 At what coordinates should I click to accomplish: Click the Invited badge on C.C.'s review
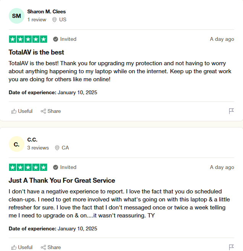pyautogui.click(x=65, y=167)
